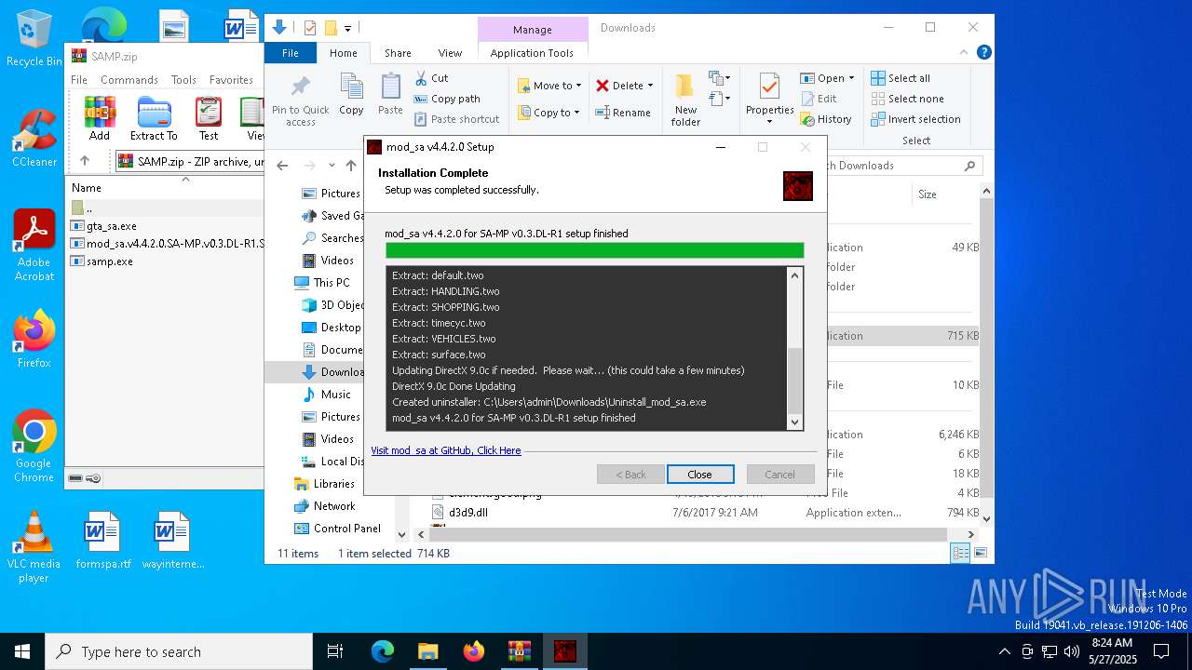This screenshot has height=670, width=1192.
Task: Click the Explorer help question icon
Action: pyautogui.click(x=983, y=53)
